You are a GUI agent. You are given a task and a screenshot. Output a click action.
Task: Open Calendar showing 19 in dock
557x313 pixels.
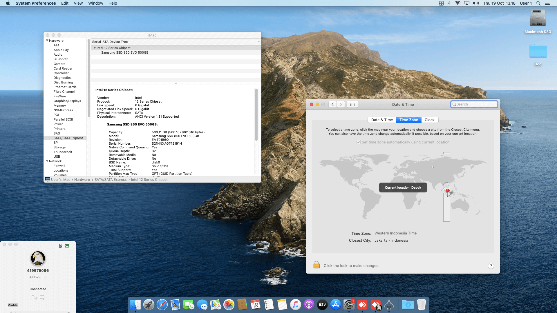pyautogui.click(x=256, y=305)
